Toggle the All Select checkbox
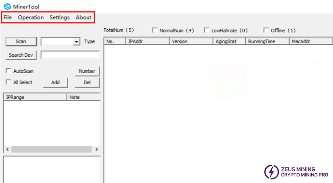Screen dimensions: 333x183 8,82
